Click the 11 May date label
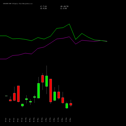This screenshot has height=126, width=126. click(x=46, y=120)
